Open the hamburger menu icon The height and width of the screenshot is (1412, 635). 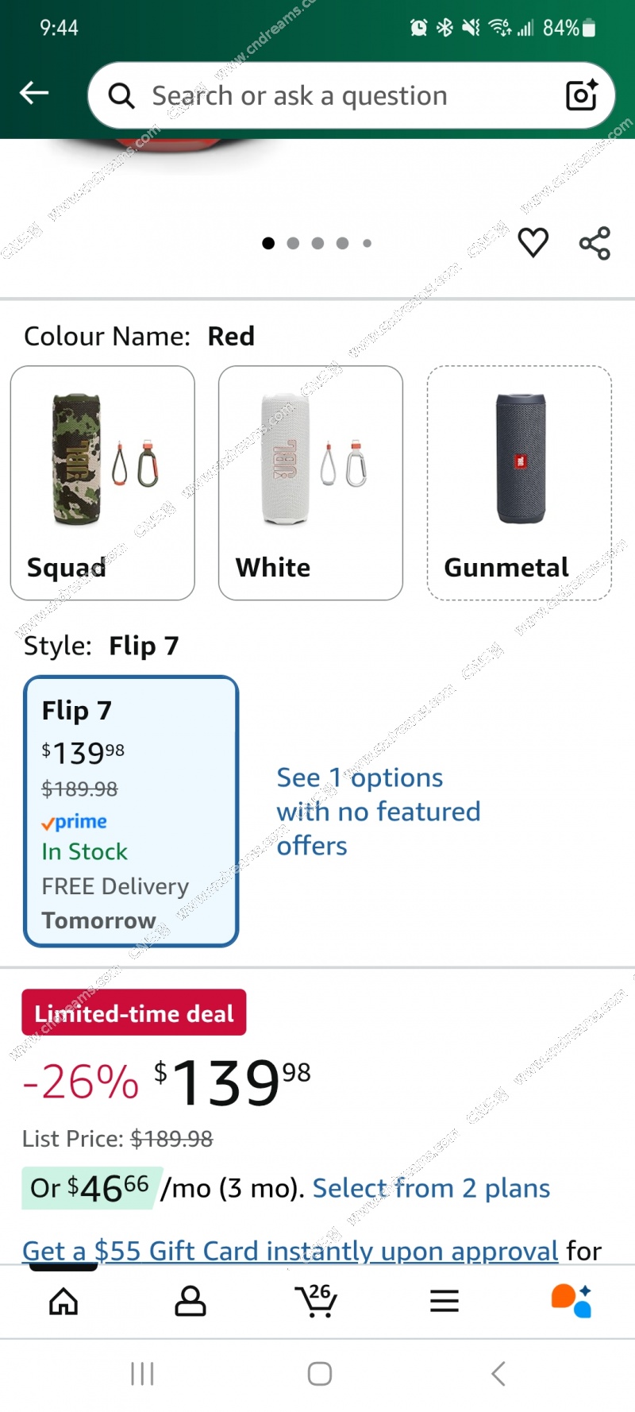444,1301
